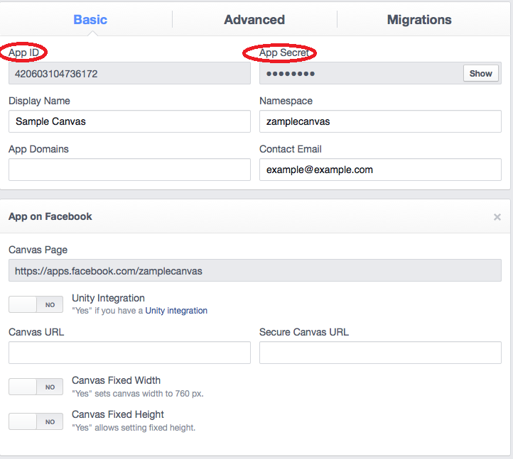Click the Secure Canvas URL label
The width and height of the screenshot is (513, 459).
point(304,332)
